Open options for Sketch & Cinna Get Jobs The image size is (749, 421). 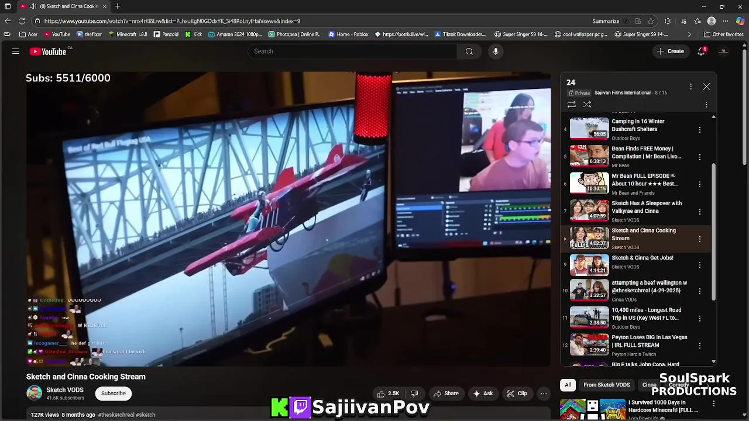[x=699, y=265]
